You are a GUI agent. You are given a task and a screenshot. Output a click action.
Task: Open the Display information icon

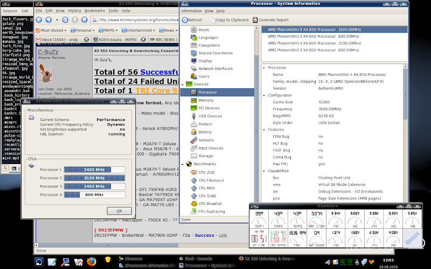tap(194, 61)
